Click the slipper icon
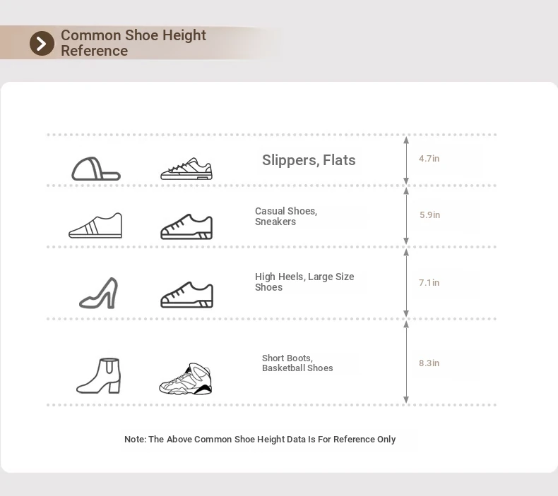558x496 pixels. coord(96,169)
